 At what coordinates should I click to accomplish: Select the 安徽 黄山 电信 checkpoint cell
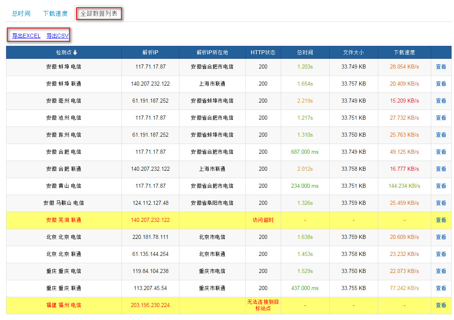[64, 186]
